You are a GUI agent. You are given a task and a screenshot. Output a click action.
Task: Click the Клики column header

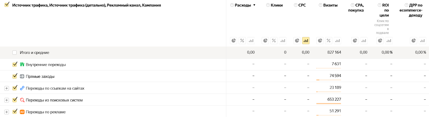click(x=277, y=5)
